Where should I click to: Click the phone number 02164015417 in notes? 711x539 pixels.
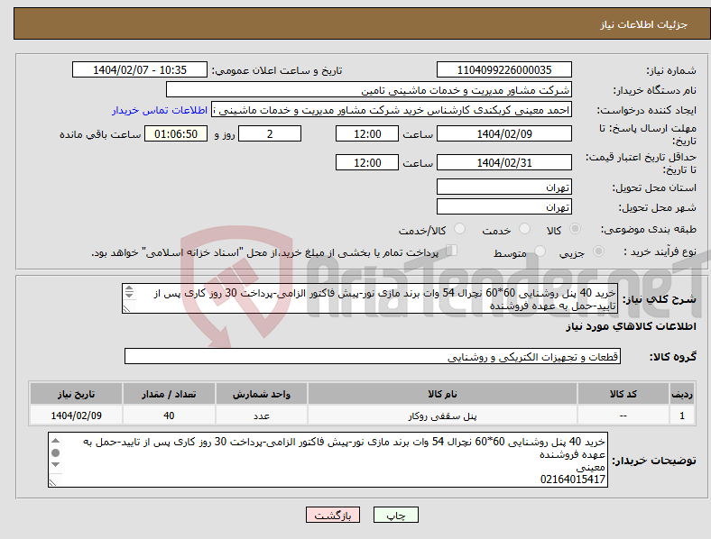[572, 480]
